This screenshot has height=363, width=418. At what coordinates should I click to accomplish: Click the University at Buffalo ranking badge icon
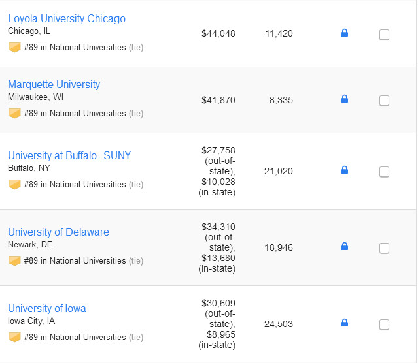14,184
